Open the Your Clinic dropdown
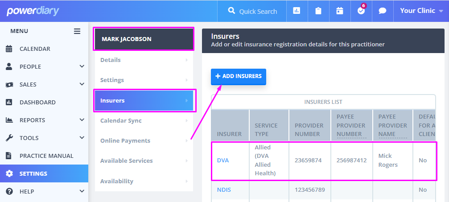Screen dimensions: 449x202 point(421,11)
